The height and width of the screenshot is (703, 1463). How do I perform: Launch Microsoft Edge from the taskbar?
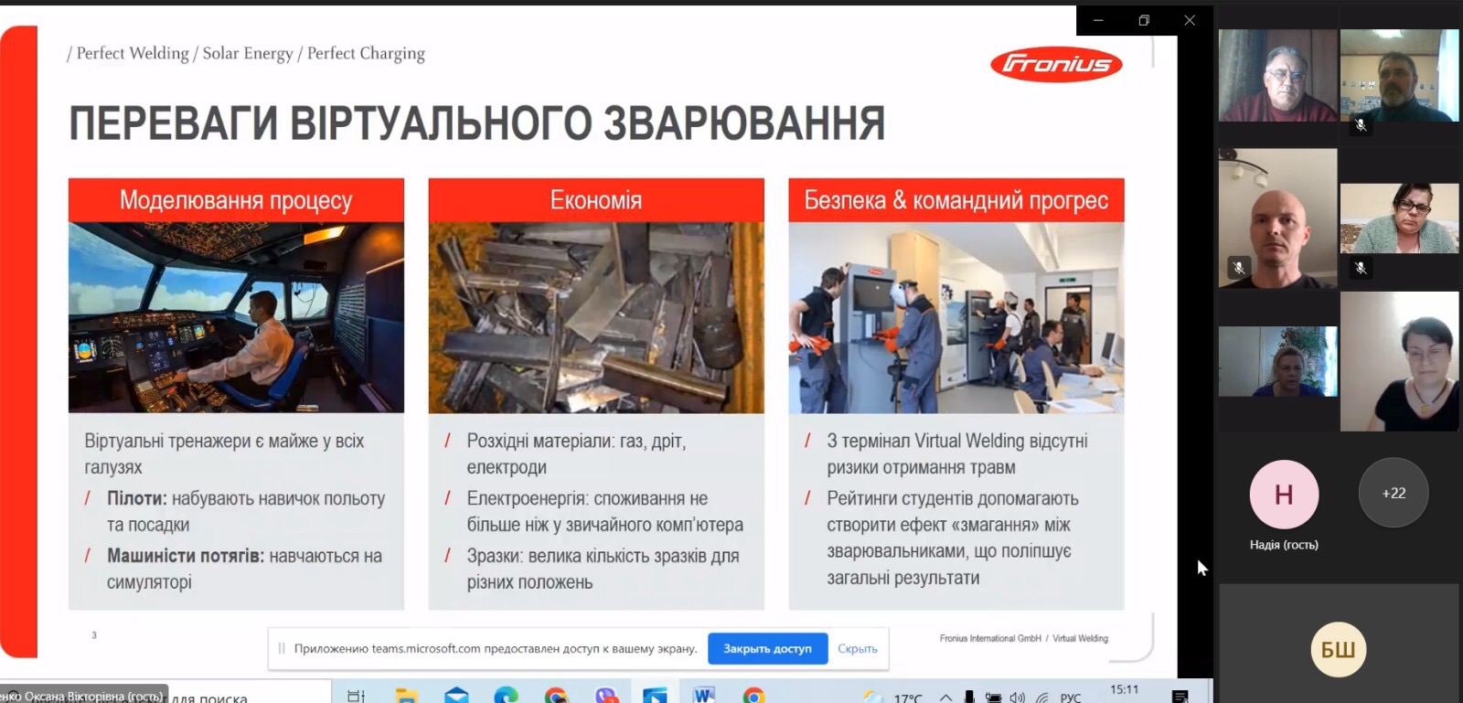pos(506,697)
